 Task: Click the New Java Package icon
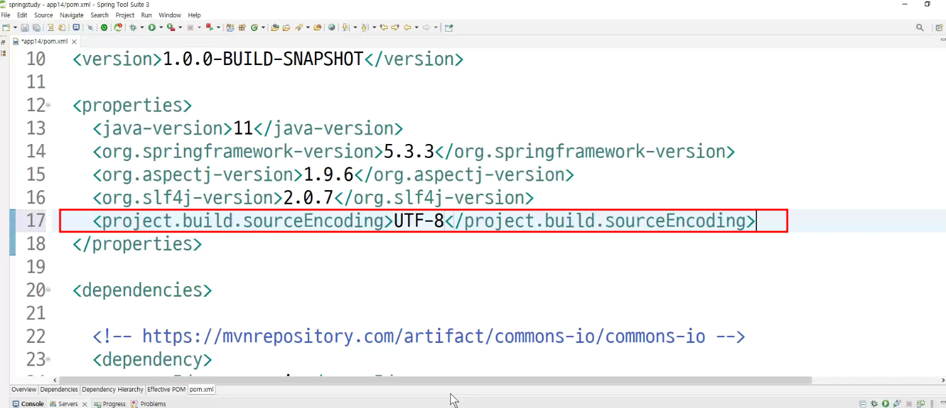242,28
